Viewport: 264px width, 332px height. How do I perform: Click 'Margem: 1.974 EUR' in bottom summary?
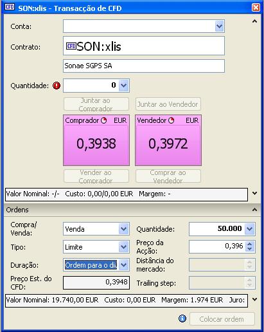coord(192,300)
